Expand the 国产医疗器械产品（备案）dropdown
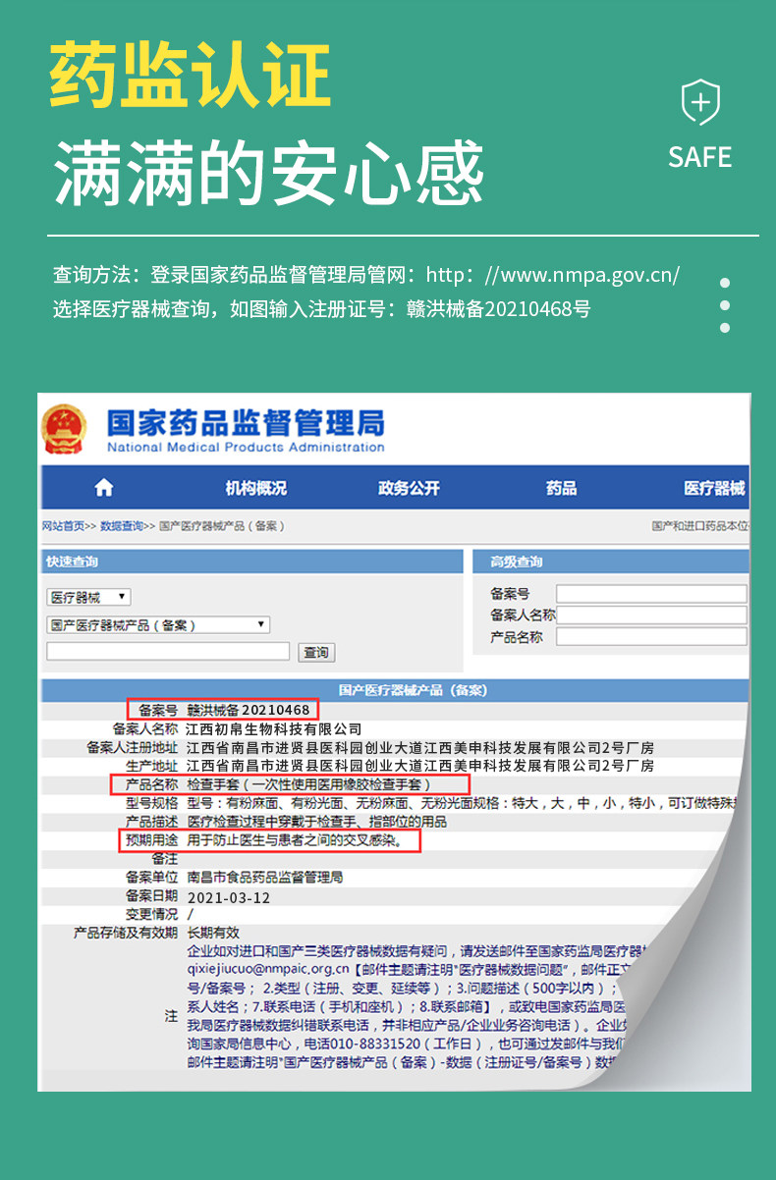This screenshot has width=776, height=1180. (158, 624)
